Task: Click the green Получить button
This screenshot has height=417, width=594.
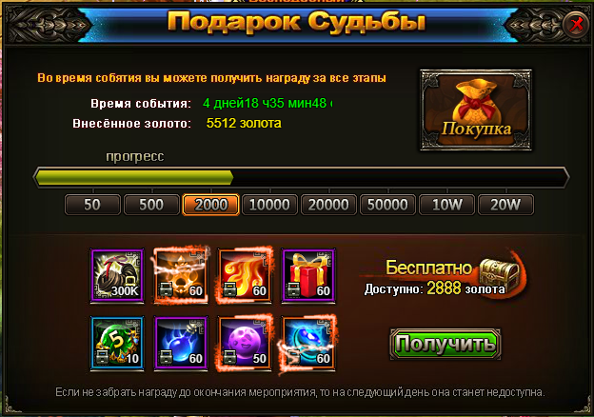Action: (445, 344)
